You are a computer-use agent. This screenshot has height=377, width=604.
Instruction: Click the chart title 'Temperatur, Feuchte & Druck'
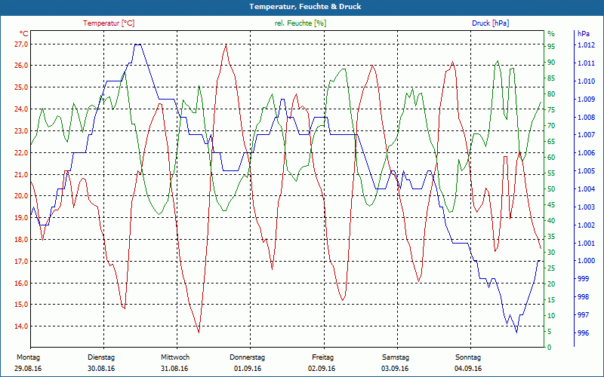pyautogui.click(x=305, y=7)
